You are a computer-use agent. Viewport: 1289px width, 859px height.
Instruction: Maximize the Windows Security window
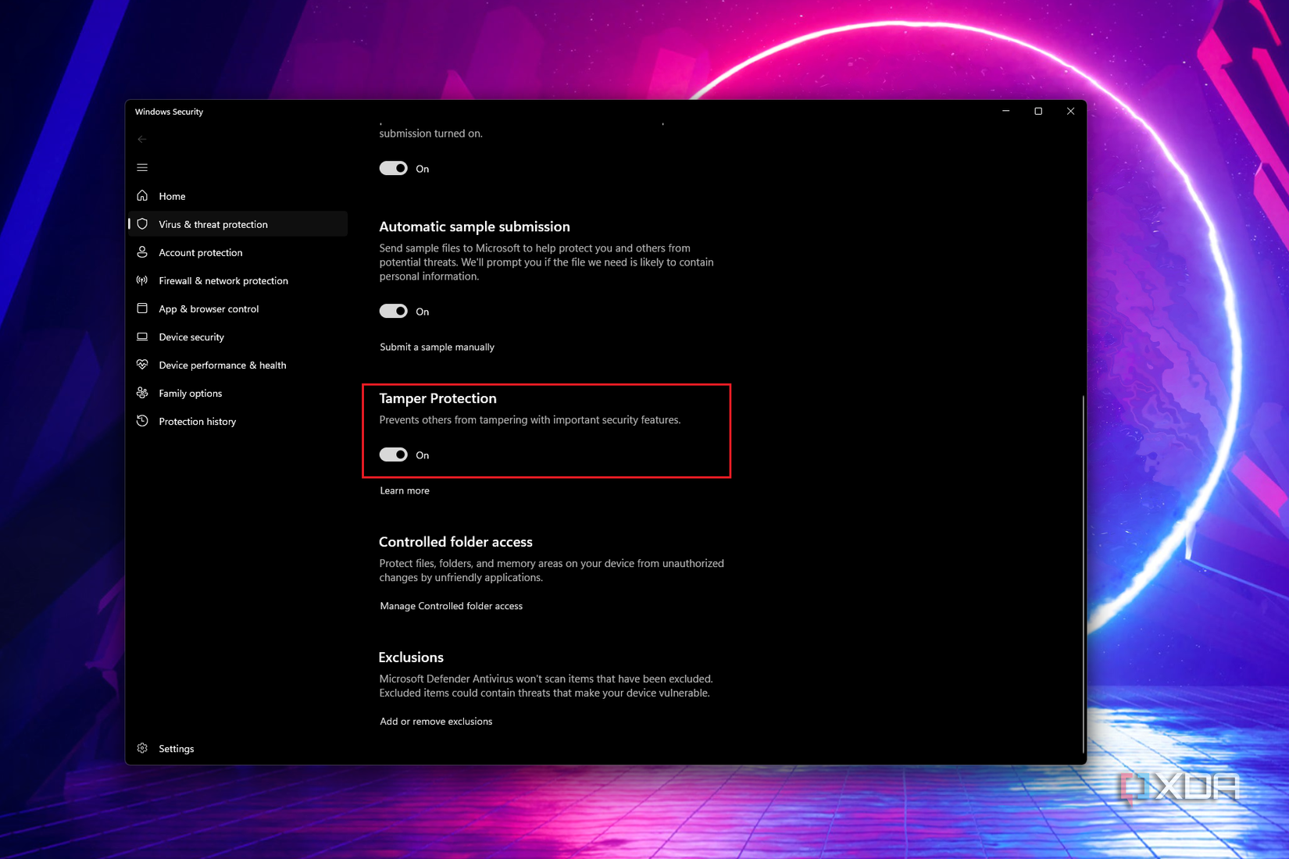[1038, 111]
